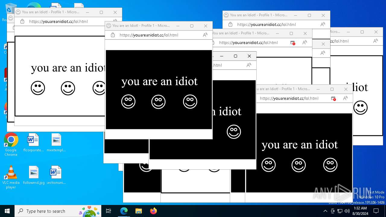Launch Firefox from the taskbar

(x=153, y=211)
